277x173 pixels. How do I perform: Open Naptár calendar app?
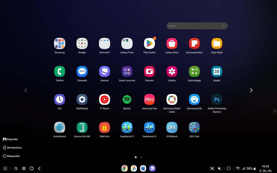pyautogui.click(x=217, y=72)
